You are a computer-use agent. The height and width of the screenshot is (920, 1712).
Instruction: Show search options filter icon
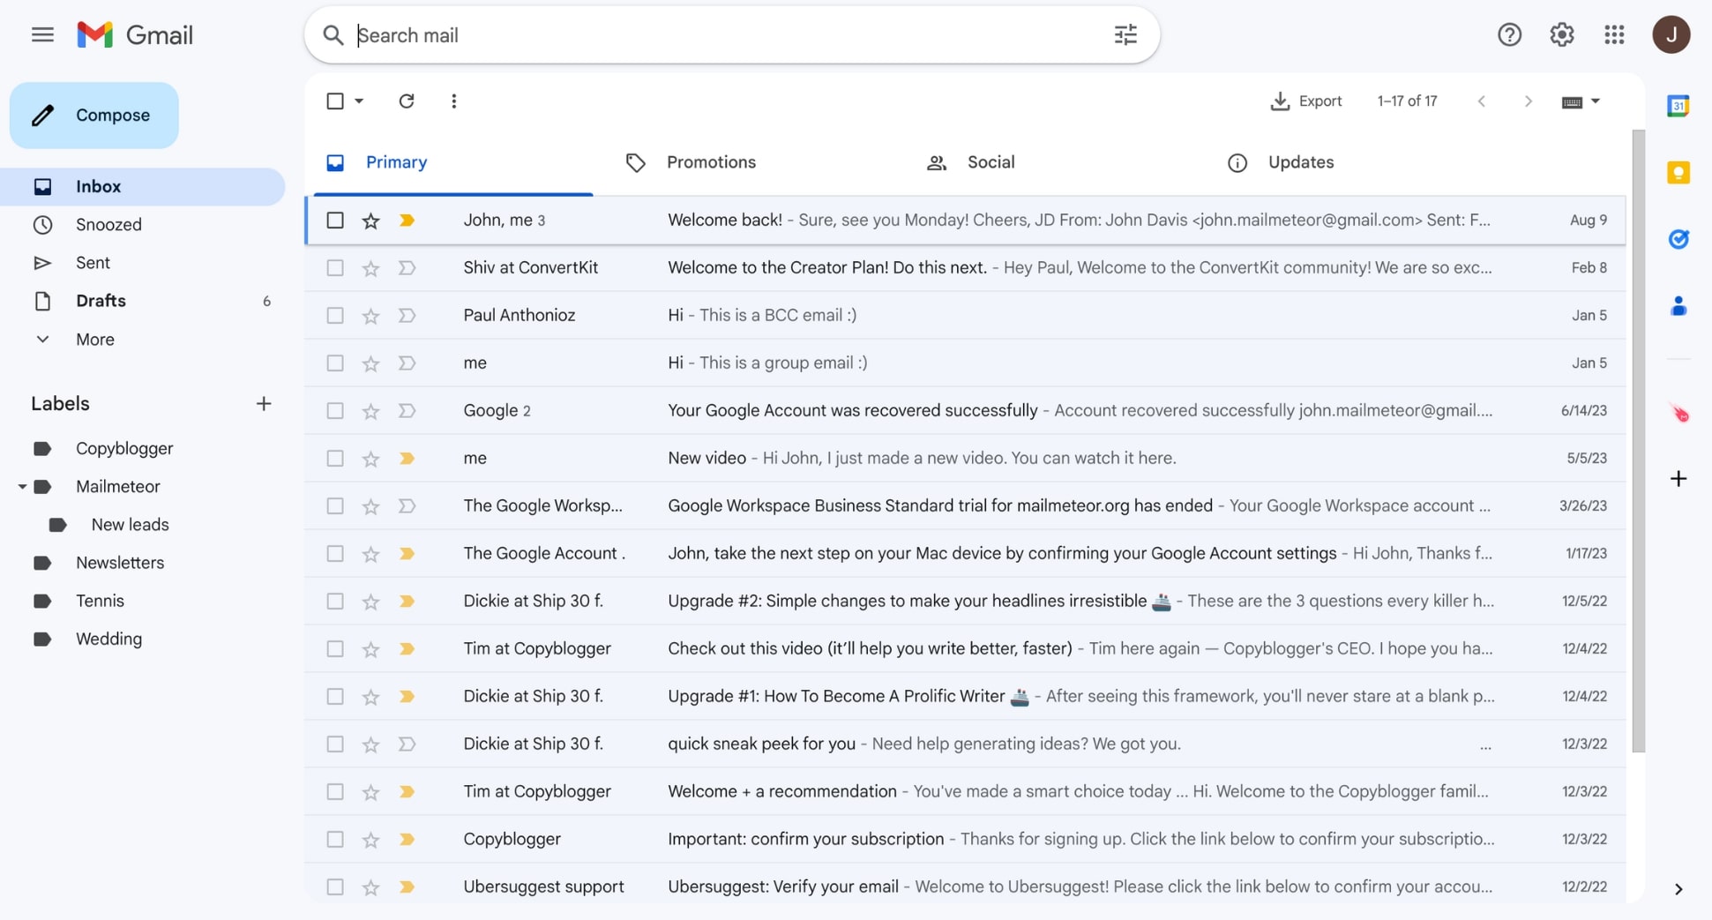(x=1125, y=35)
